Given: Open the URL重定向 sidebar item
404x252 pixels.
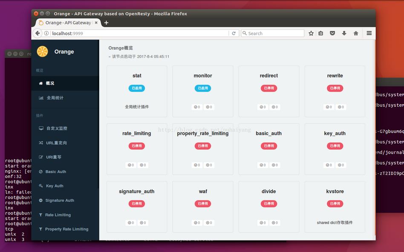Looking at the screenshot, I should point(65,143).
